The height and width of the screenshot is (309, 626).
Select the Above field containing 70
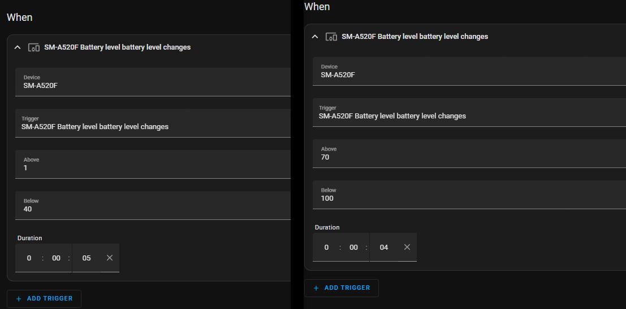pos(469,153)
